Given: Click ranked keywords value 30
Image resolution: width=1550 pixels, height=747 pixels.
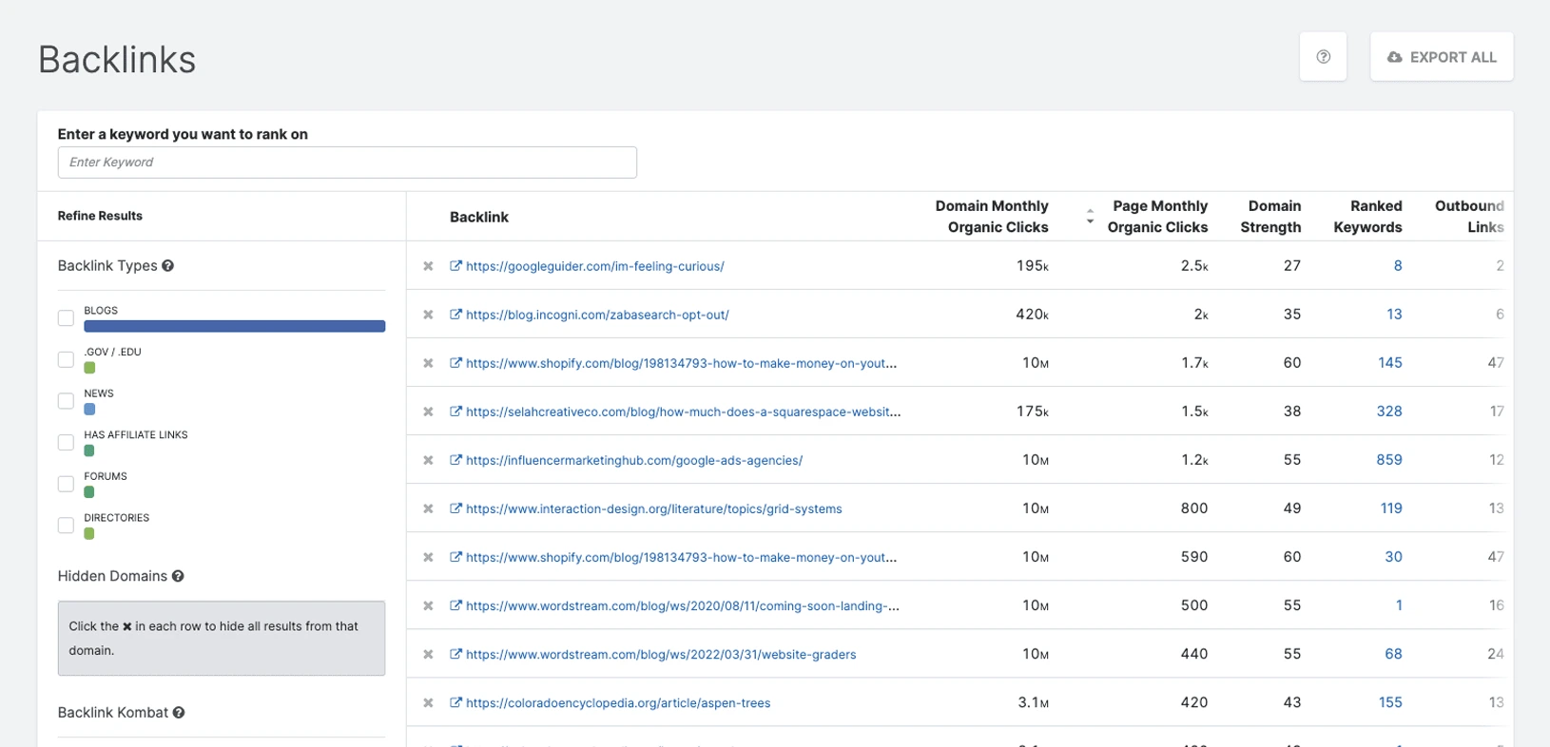Looking at the screenshot, I should point(1393,557).
